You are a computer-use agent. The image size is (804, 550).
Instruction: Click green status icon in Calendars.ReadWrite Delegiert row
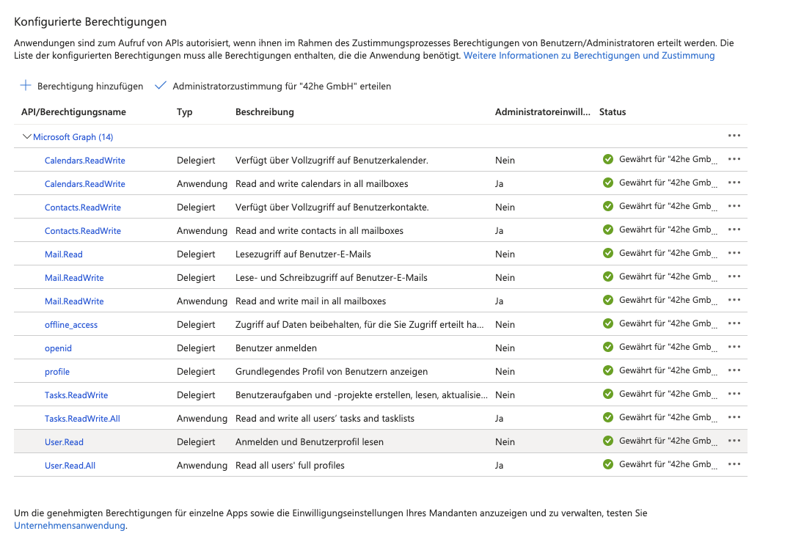pyautogui.click(x=608, y=159)
